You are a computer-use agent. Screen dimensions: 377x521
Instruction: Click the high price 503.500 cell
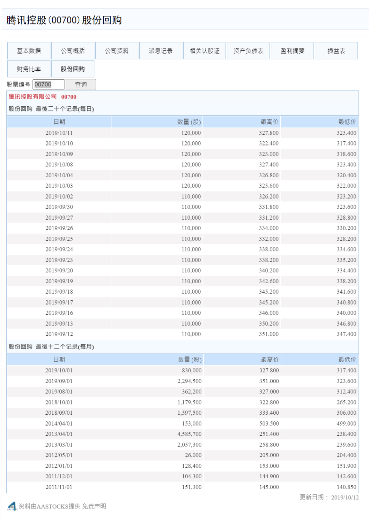269,423
